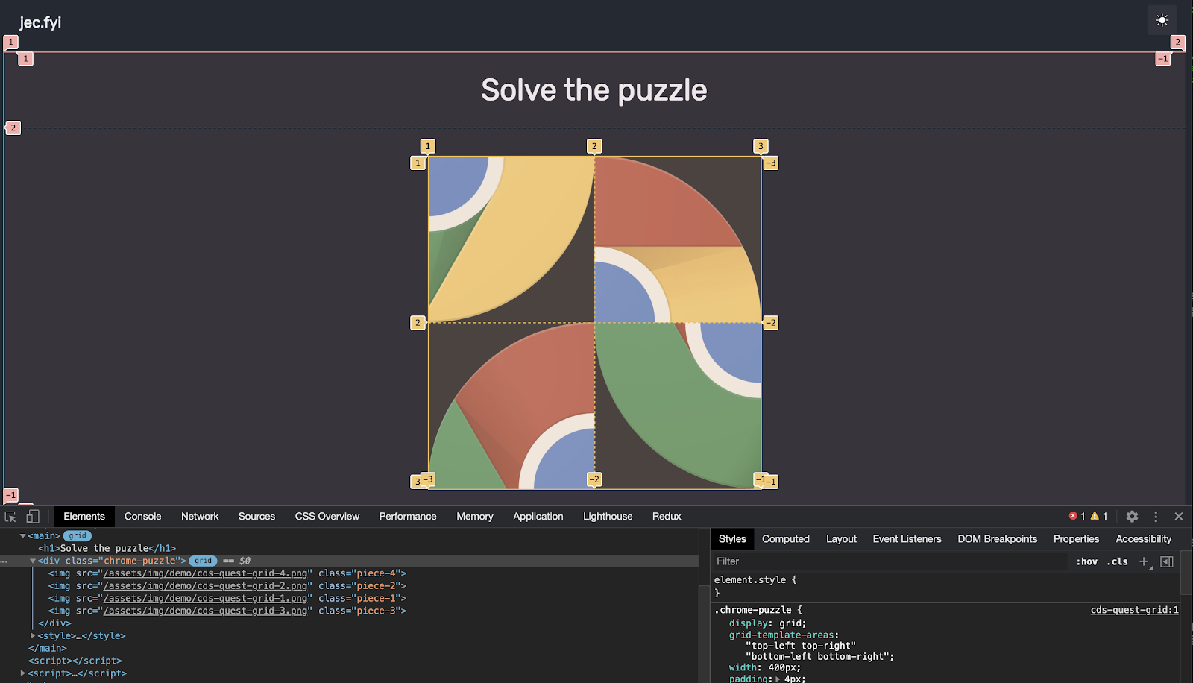Viewport: 1193px width, 683px height.
Task: Add a new style rule plus icon
Action: 1145,561
